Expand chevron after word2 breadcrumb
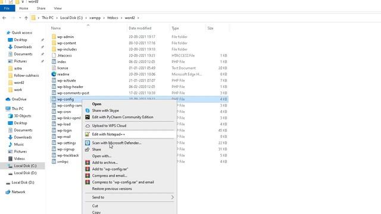 [x=138, y=18]
